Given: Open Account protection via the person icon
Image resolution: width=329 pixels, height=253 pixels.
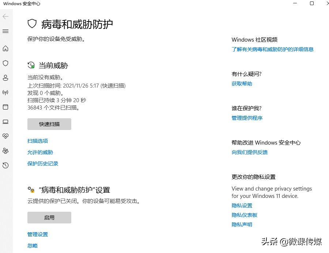Looking at the screenshot, I should (x=6, y=78).
